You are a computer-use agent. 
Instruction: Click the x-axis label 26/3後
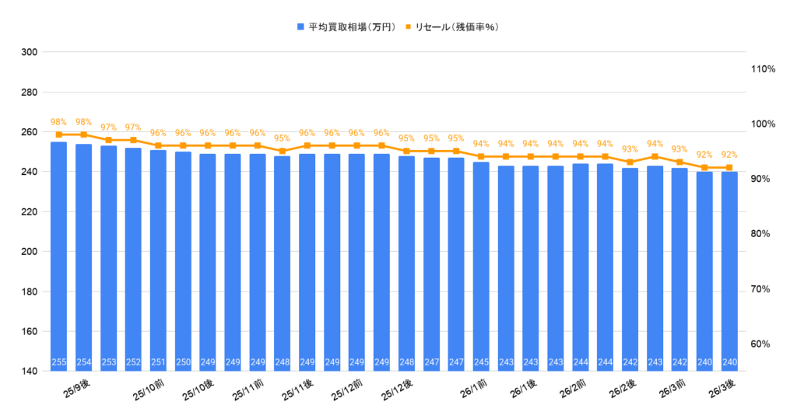(x=722, y=389)
